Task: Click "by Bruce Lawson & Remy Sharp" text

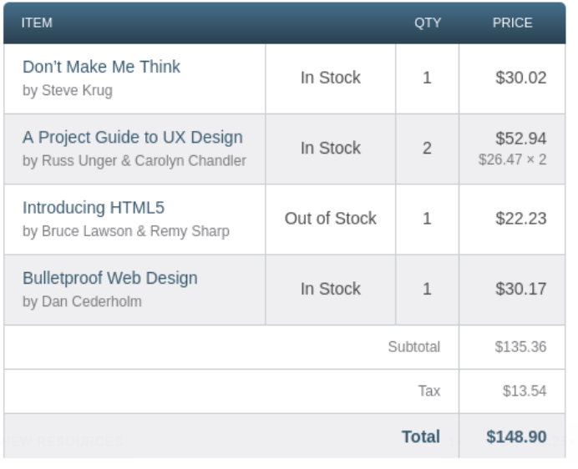Action: (x=125, y=231)
